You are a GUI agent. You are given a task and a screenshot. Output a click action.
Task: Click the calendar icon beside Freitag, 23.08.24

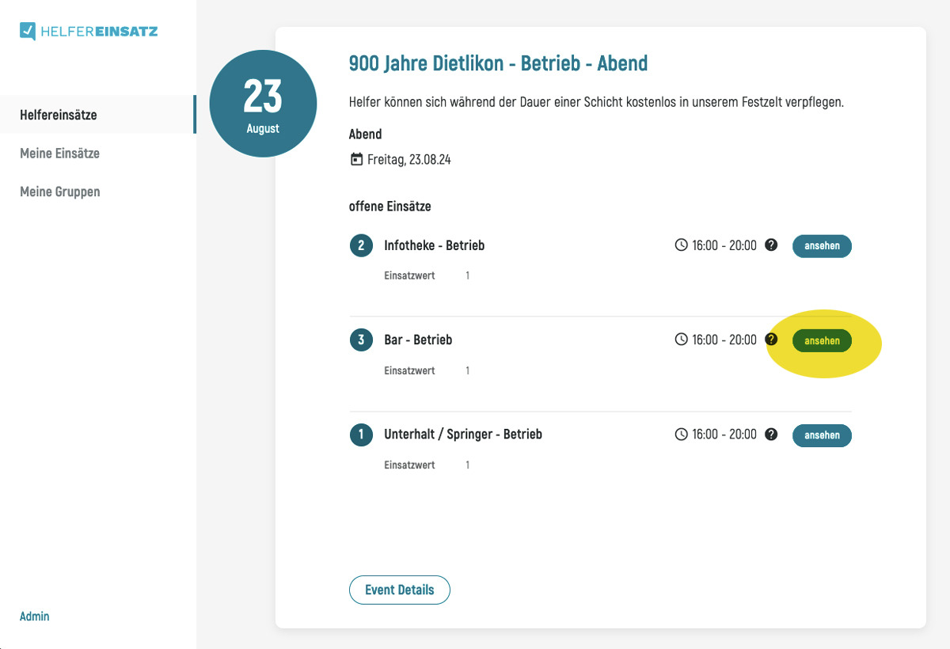point(356,160)
